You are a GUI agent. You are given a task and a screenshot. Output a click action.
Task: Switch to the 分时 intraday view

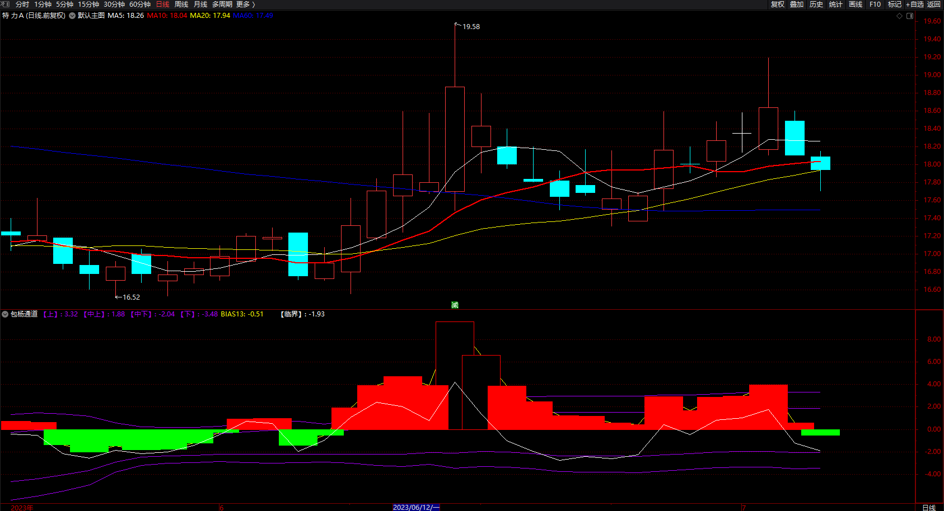tap(22, 4)
